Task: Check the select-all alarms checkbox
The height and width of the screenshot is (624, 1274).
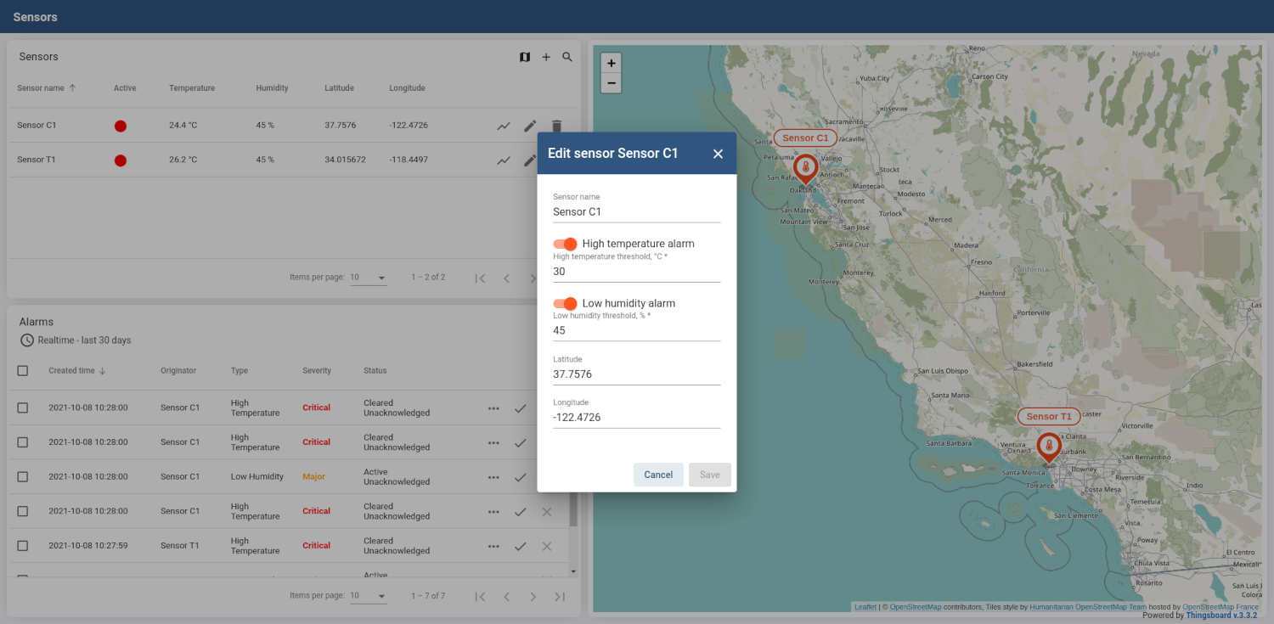Action: tap(23, 370)
